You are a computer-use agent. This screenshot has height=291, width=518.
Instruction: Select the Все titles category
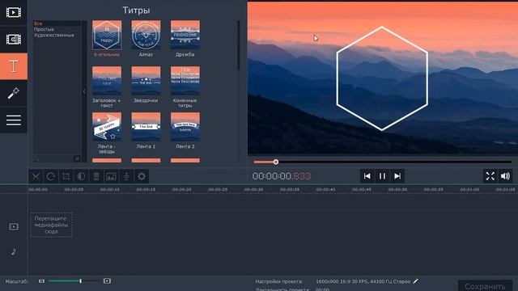click(x=38, y=23)
